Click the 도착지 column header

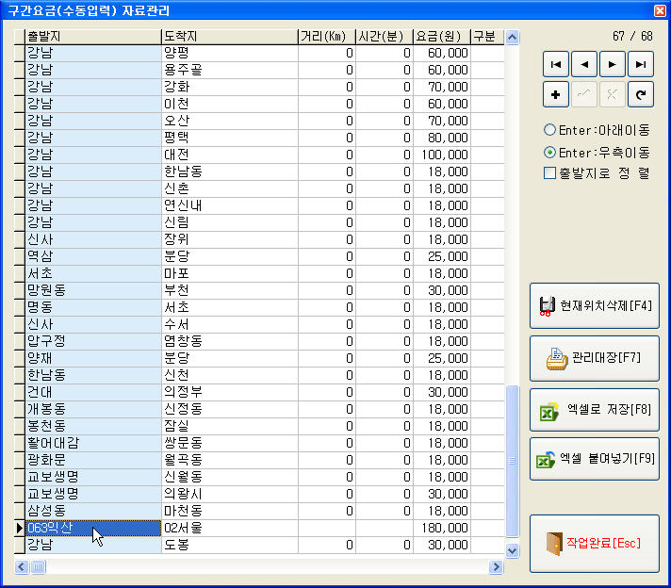230,37
